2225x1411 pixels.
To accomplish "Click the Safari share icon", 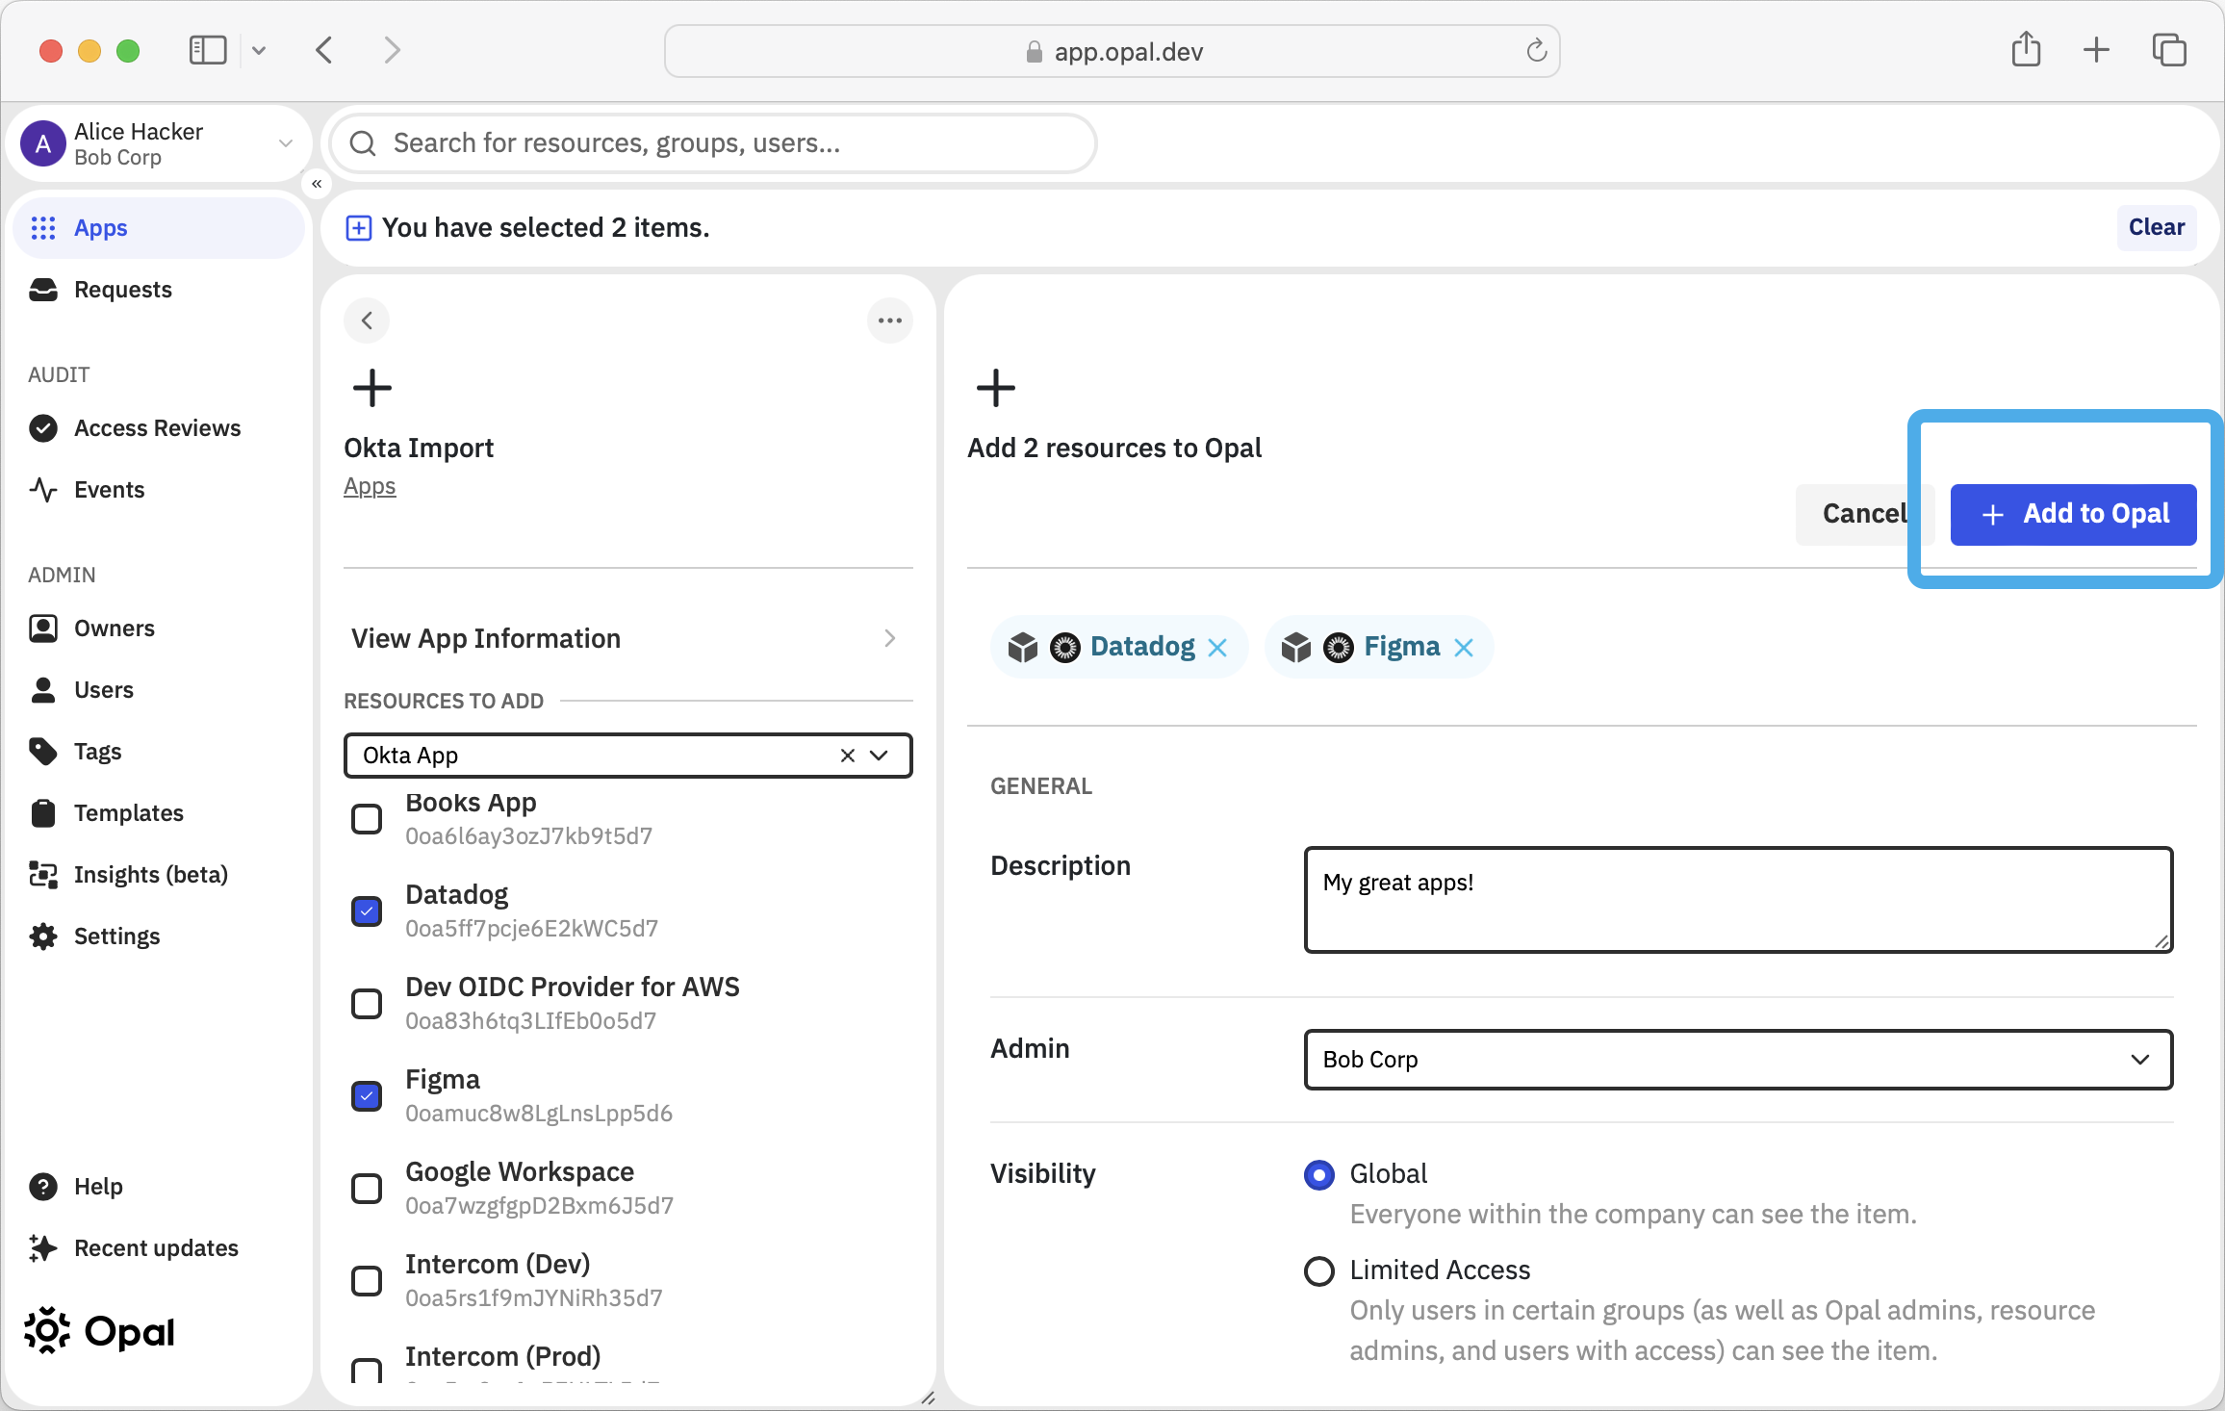I will [x=2026, y=50].
